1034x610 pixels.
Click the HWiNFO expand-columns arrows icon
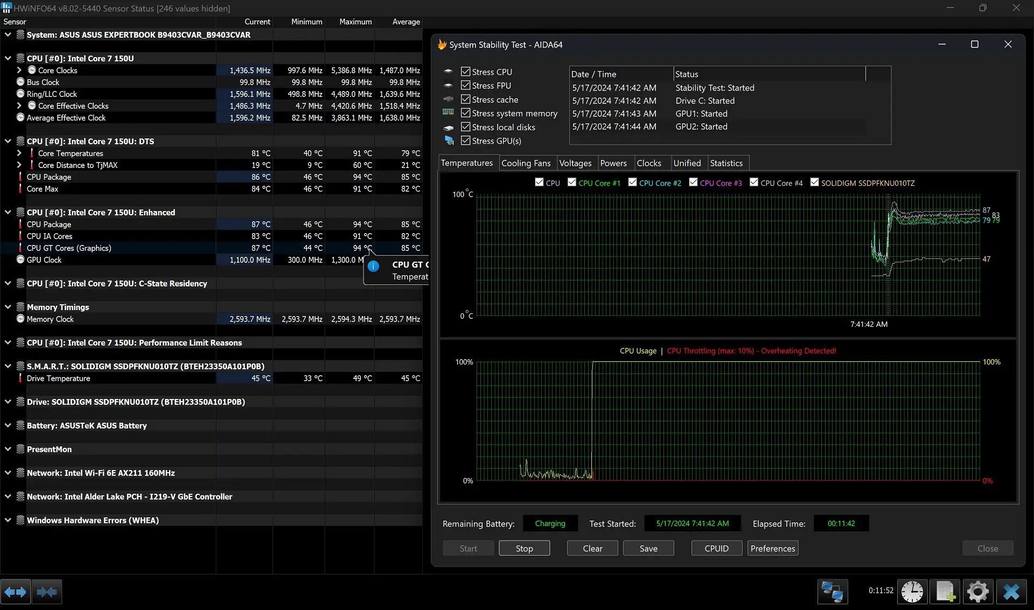click(15, 592)
